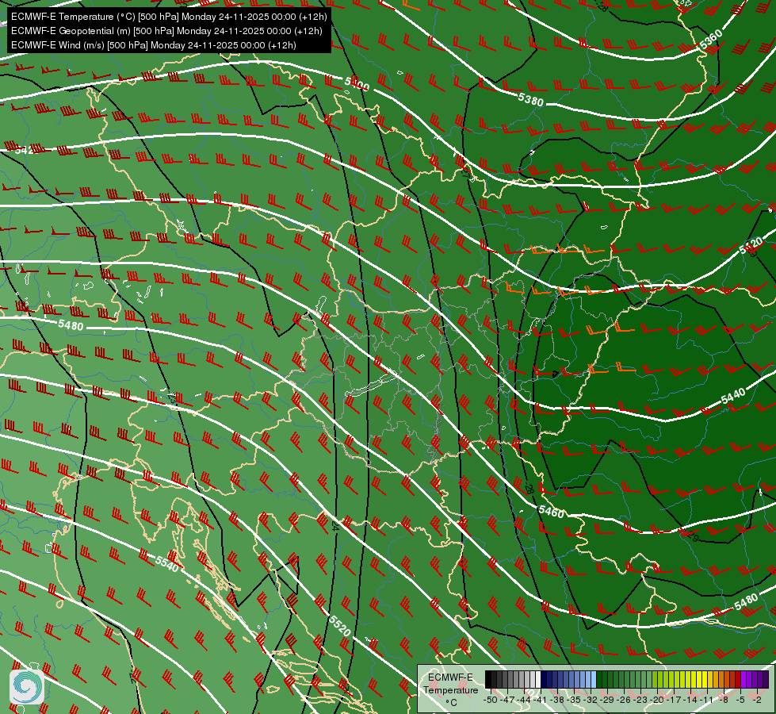Screen dimensions: 776x714
Task: Click the -26 value on legend scale
Action: tap(624, 700)
